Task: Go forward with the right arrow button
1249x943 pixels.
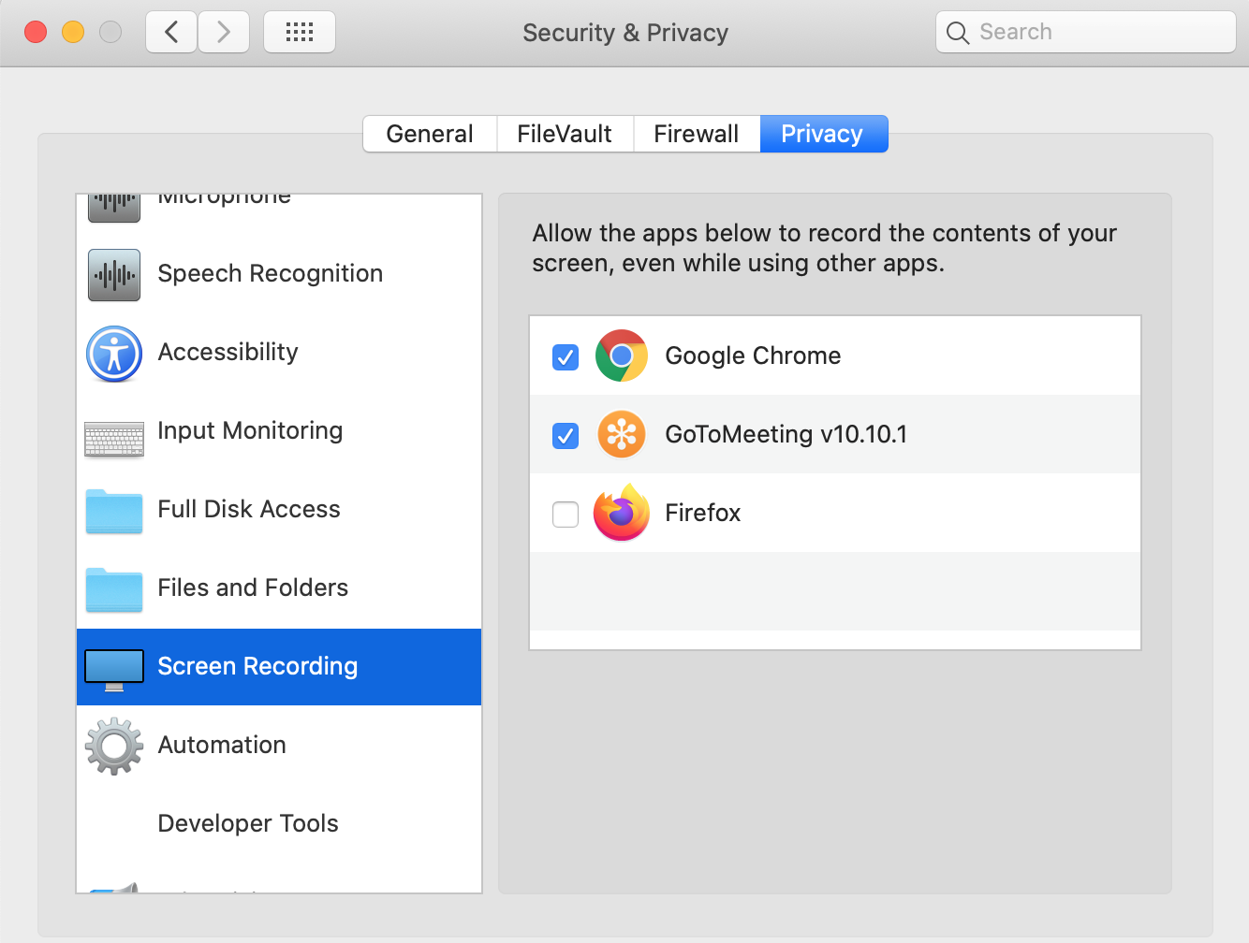Action: pyautogui.click(x=224, y=33)
